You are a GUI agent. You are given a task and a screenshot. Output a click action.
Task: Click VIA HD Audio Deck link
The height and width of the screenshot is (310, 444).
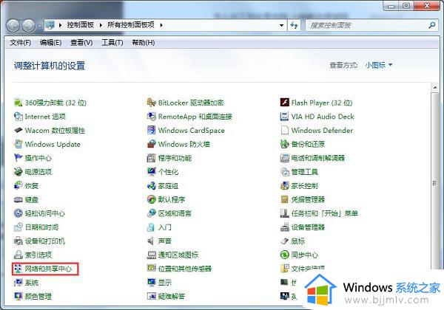click(323, 117)
